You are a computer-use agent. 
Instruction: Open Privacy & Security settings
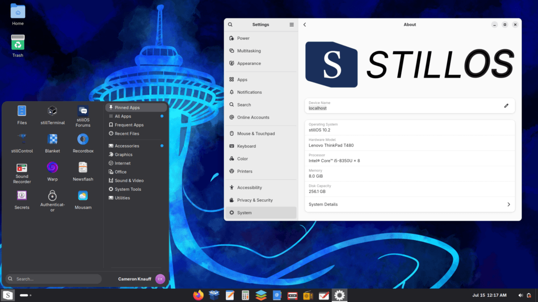[x=261, y=200]
